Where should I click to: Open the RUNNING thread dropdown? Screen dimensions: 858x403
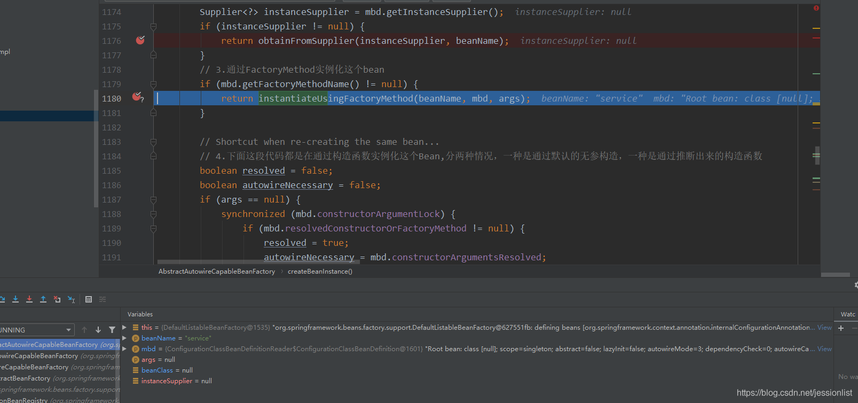[36, 330]
